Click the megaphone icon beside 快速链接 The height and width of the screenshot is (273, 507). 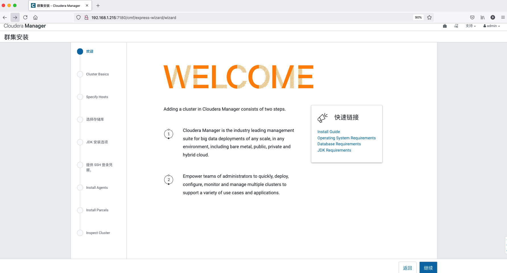[322, 117]
